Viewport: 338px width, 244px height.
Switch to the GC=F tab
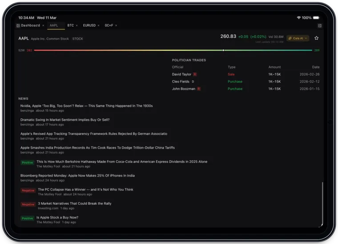pos(109,25)
